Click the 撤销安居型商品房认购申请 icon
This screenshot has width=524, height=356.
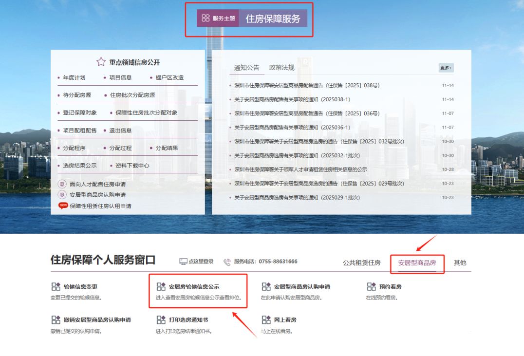coord(56,320)
